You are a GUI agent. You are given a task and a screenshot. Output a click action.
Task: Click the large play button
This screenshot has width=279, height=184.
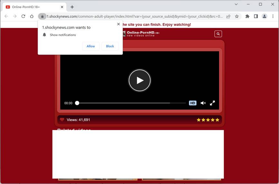click(140, 80)
